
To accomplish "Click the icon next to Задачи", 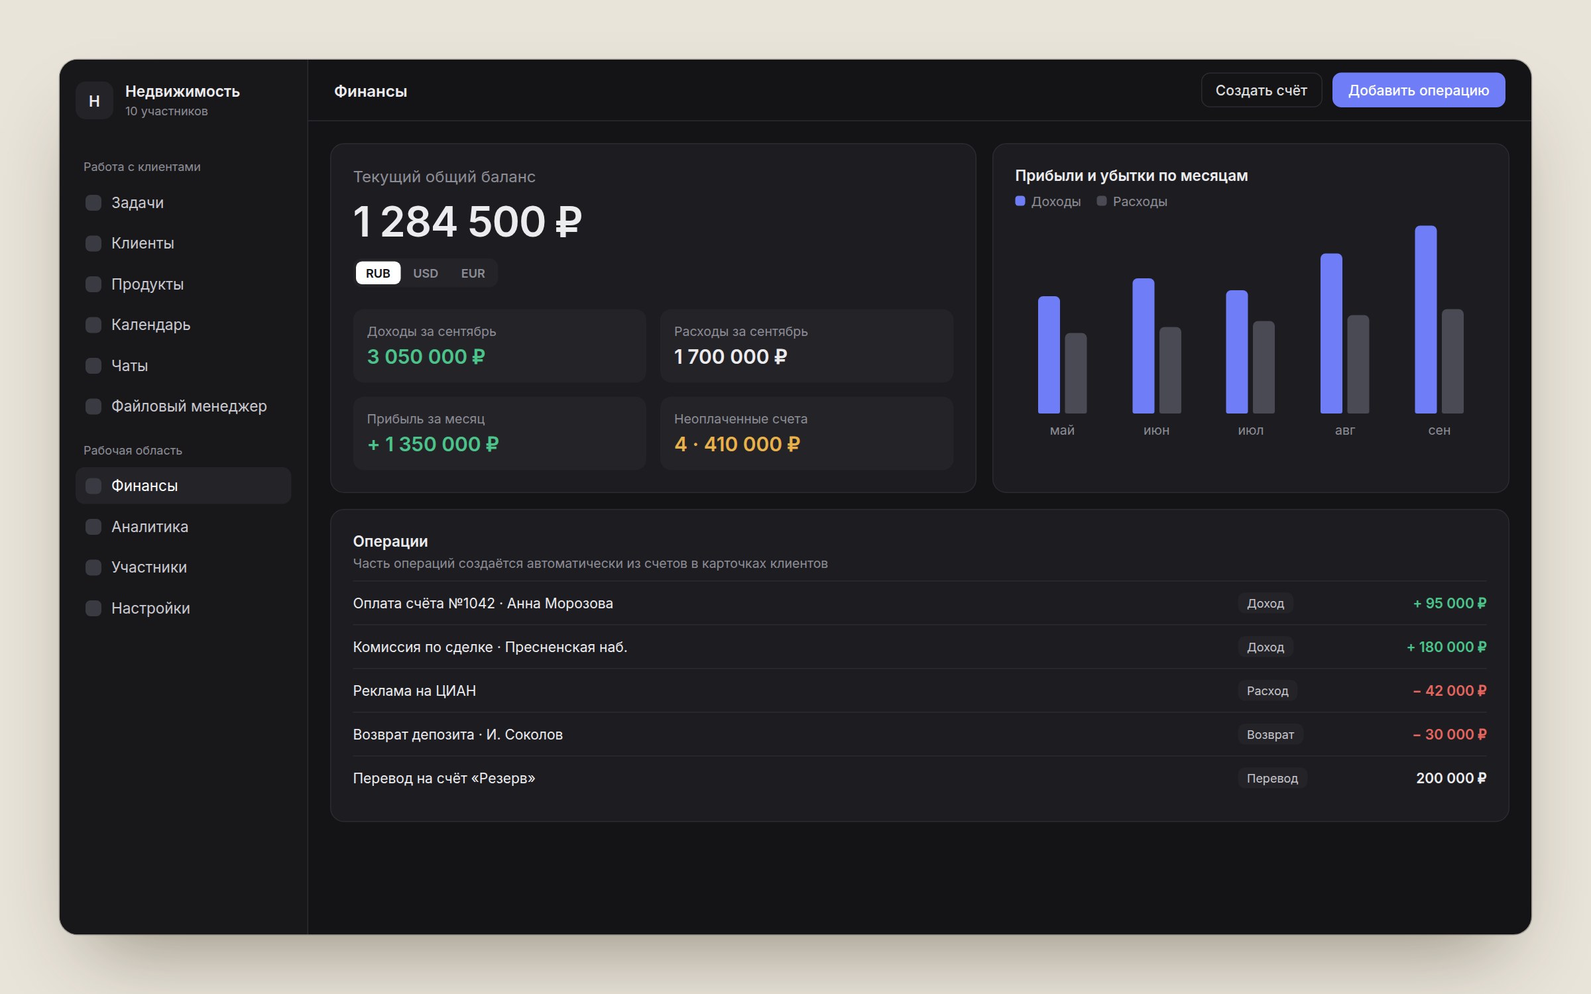I will pos(93,203).
